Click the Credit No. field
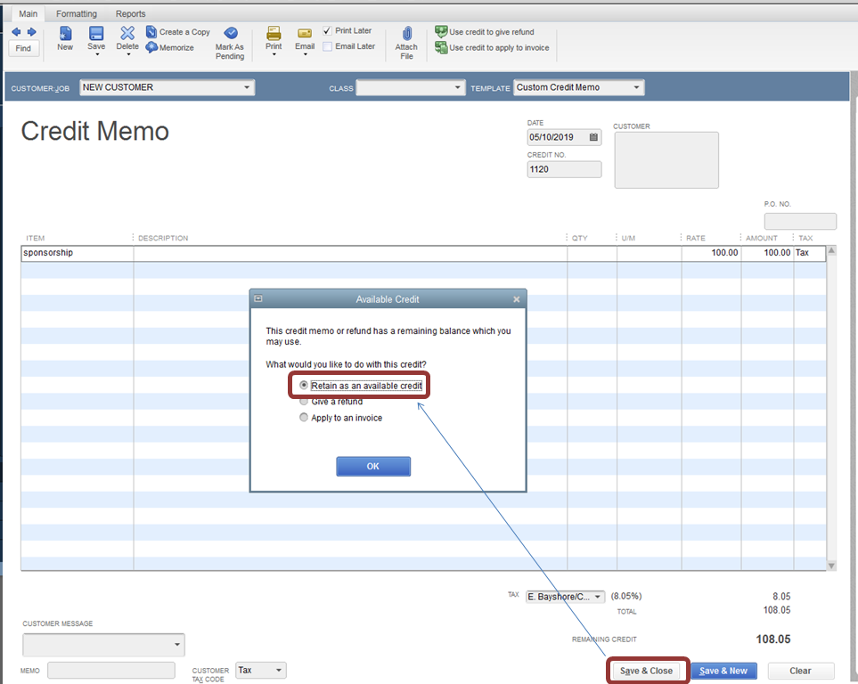 [x=564, y=169]
